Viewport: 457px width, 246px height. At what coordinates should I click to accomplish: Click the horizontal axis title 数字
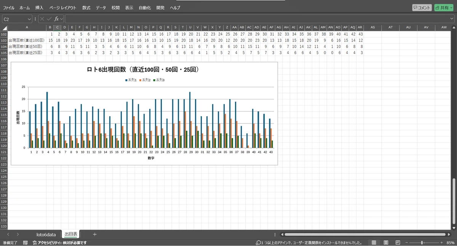(151, 158)
